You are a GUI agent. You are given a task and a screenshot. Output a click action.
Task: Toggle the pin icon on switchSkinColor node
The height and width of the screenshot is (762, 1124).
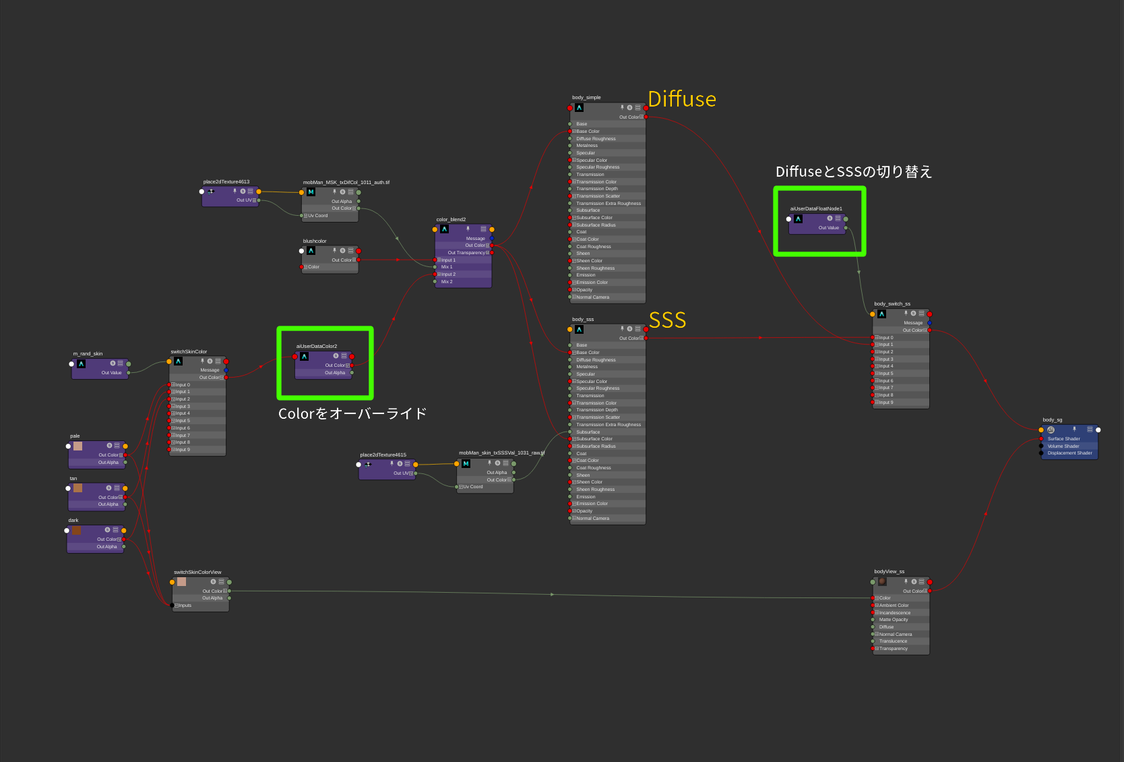coord(202,361)
